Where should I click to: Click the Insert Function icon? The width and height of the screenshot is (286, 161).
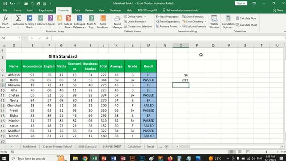5,22
